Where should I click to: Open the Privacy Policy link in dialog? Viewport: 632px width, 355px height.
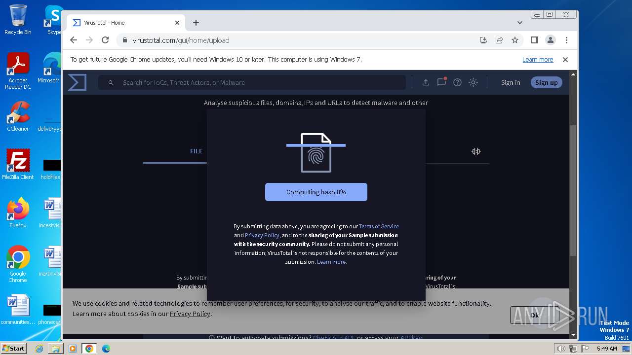(x=262, y=235)
